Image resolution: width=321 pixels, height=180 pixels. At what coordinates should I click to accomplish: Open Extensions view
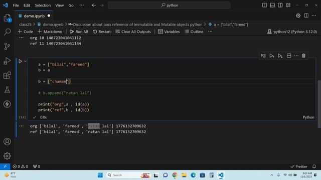(x=7, y=75)
